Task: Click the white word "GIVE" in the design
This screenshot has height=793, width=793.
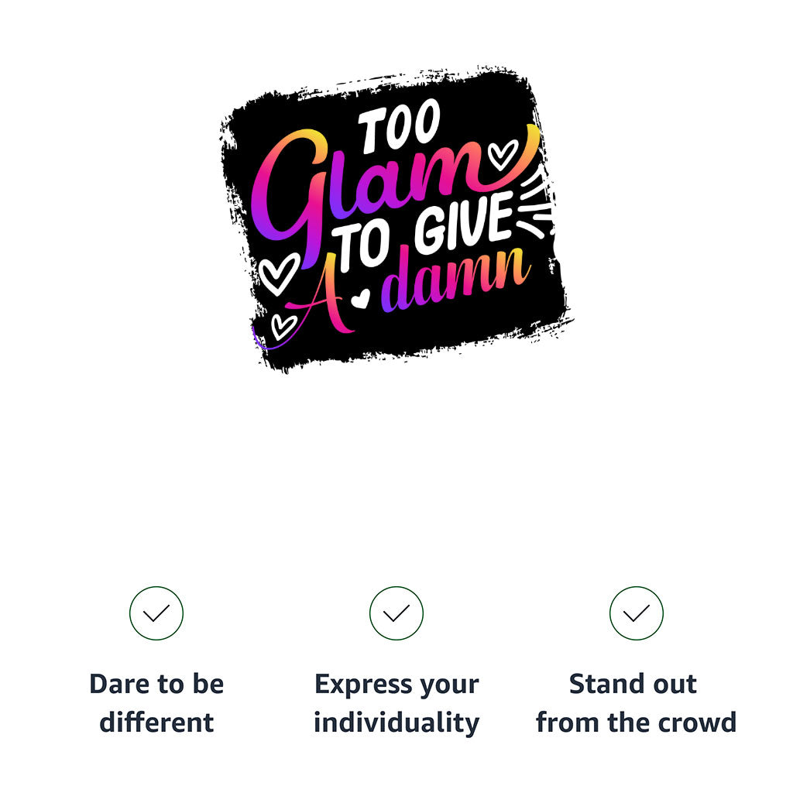Action: click(463, 223)
